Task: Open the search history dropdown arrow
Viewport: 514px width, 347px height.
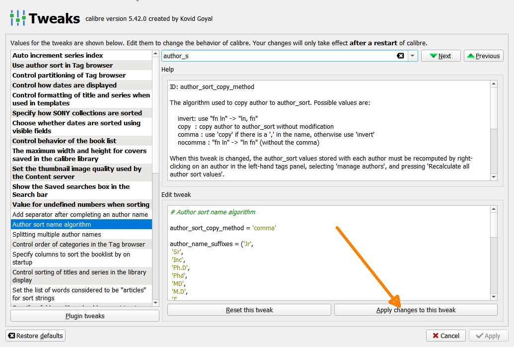Action: pyautogui.click(x=412, y=56)
